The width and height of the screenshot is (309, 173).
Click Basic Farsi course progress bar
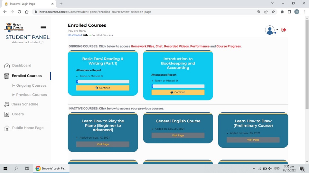pos(103,82)
